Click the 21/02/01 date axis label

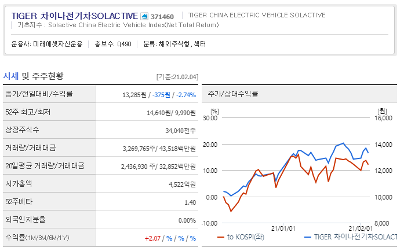(x=361, y=228)
